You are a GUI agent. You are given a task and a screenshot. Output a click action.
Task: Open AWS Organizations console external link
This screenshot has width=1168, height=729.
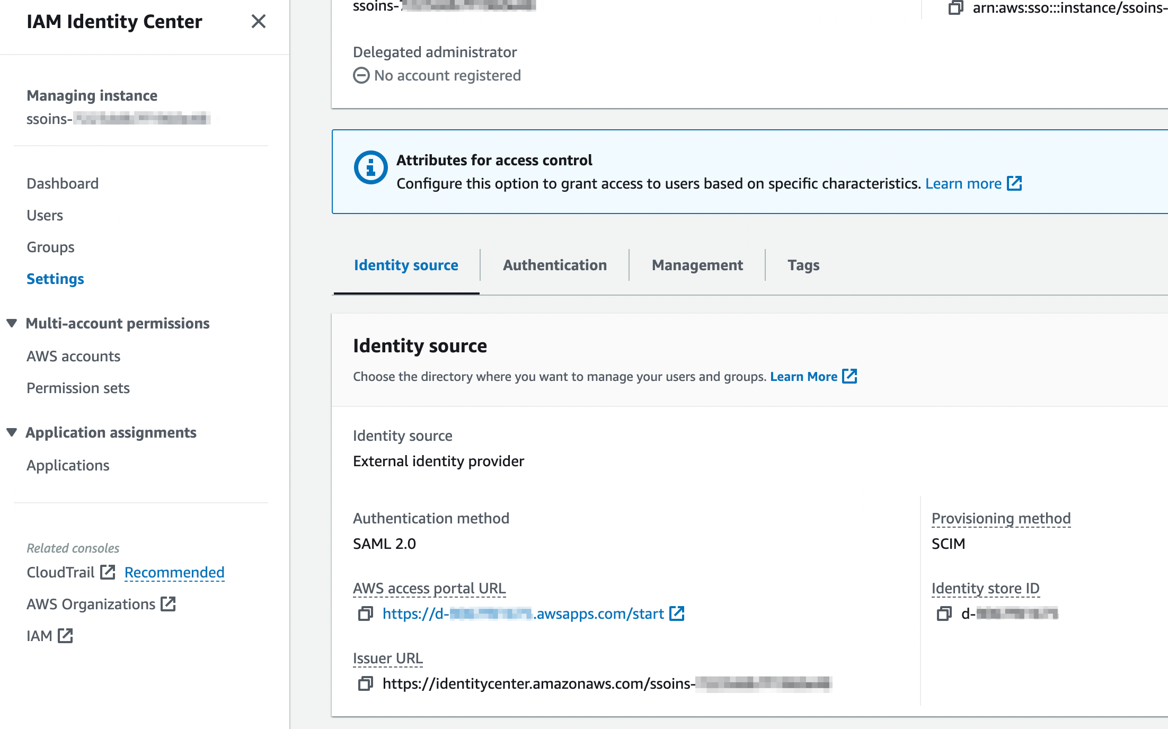tap(169, 603)
